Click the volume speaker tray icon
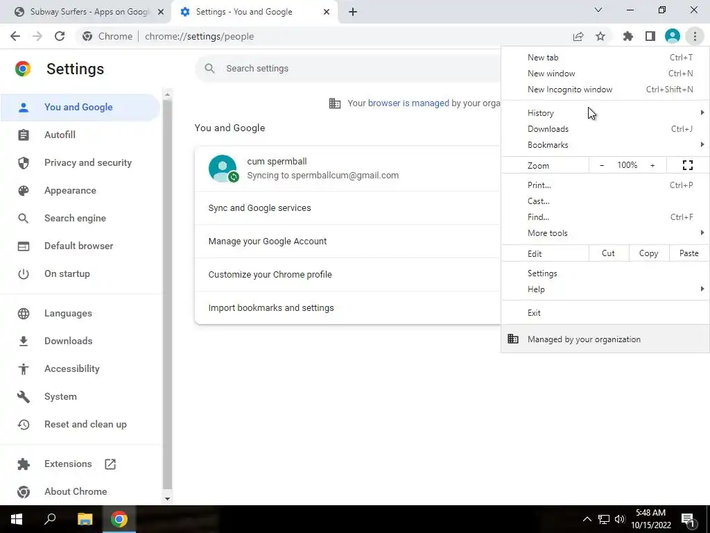 point(620,519)
